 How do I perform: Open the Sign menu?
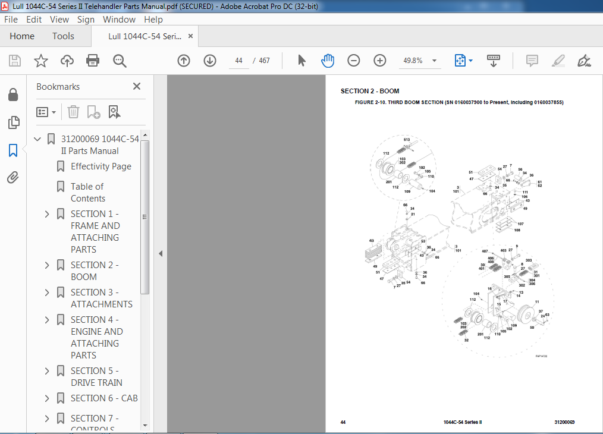click(x=86, y=20)
